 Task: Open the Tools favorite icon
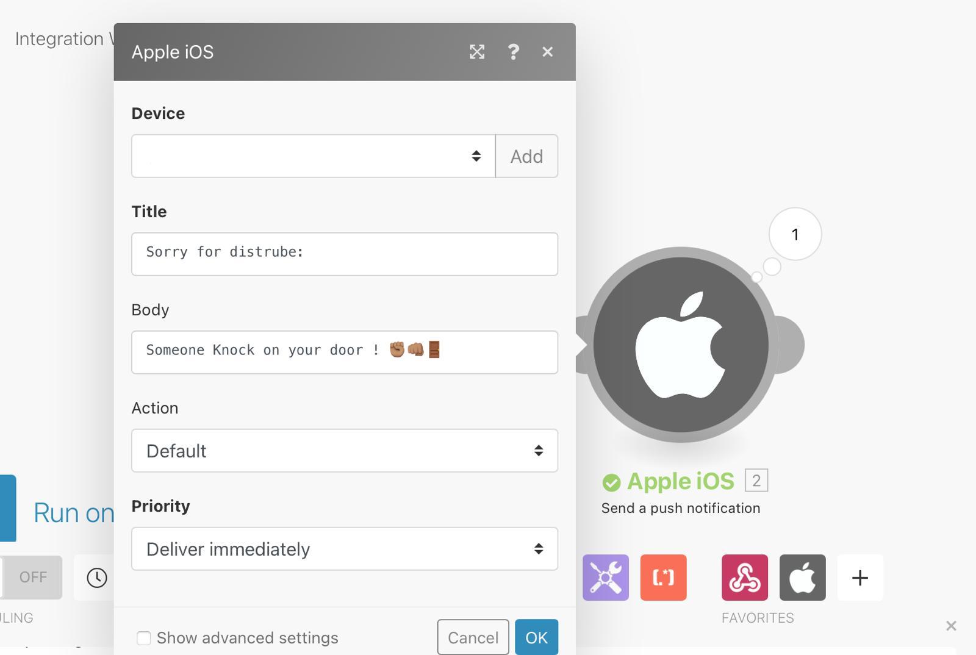click(x=606, y=578)
